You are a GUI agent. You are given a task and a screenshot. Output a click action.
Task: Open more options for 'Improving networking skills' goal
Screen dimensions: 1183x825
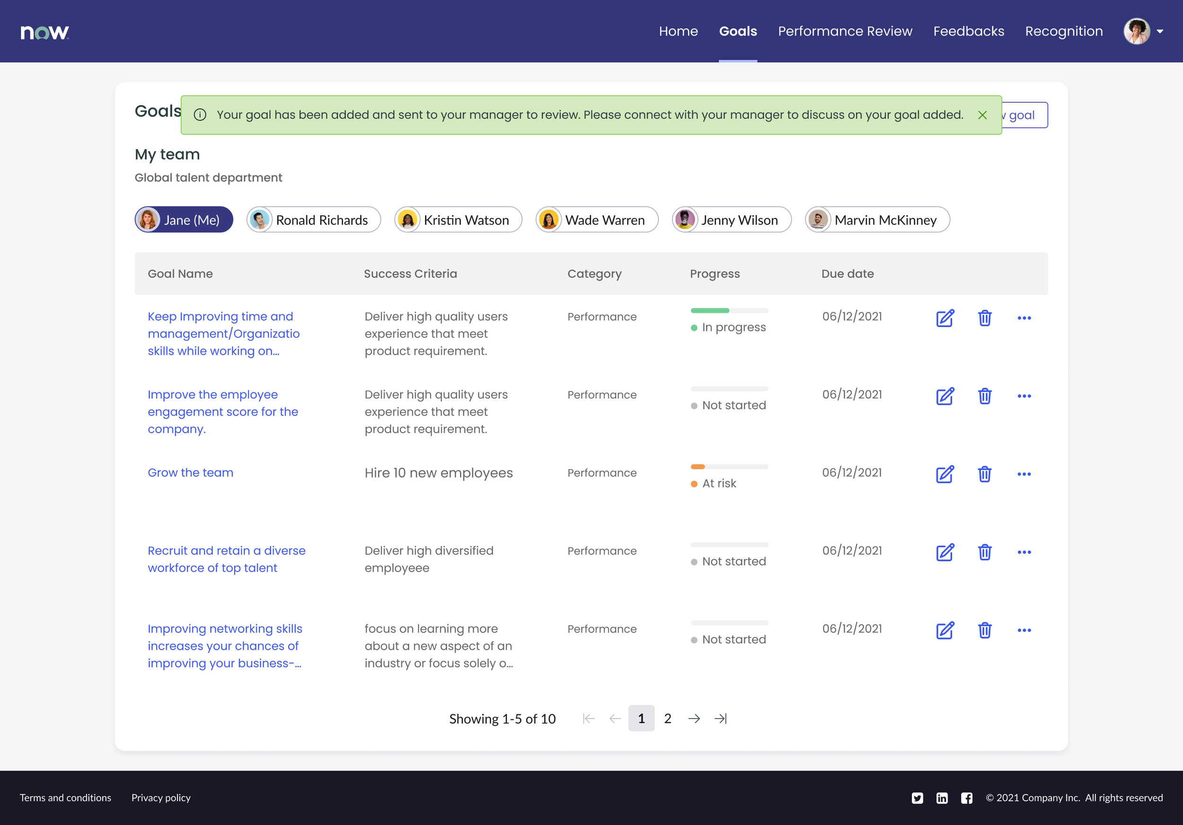(1024, 630)
